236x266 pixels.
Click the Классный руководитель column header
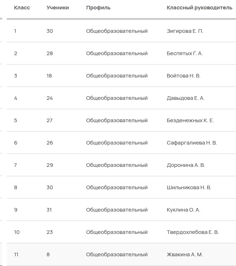pos(200,8)
